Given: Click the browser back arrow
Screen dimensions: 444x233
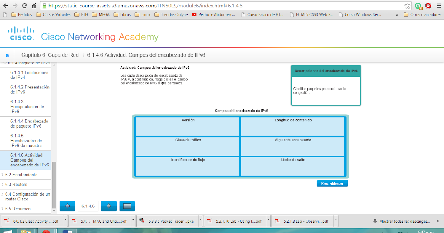Looking at the screenshot, I should click(5, 6).
